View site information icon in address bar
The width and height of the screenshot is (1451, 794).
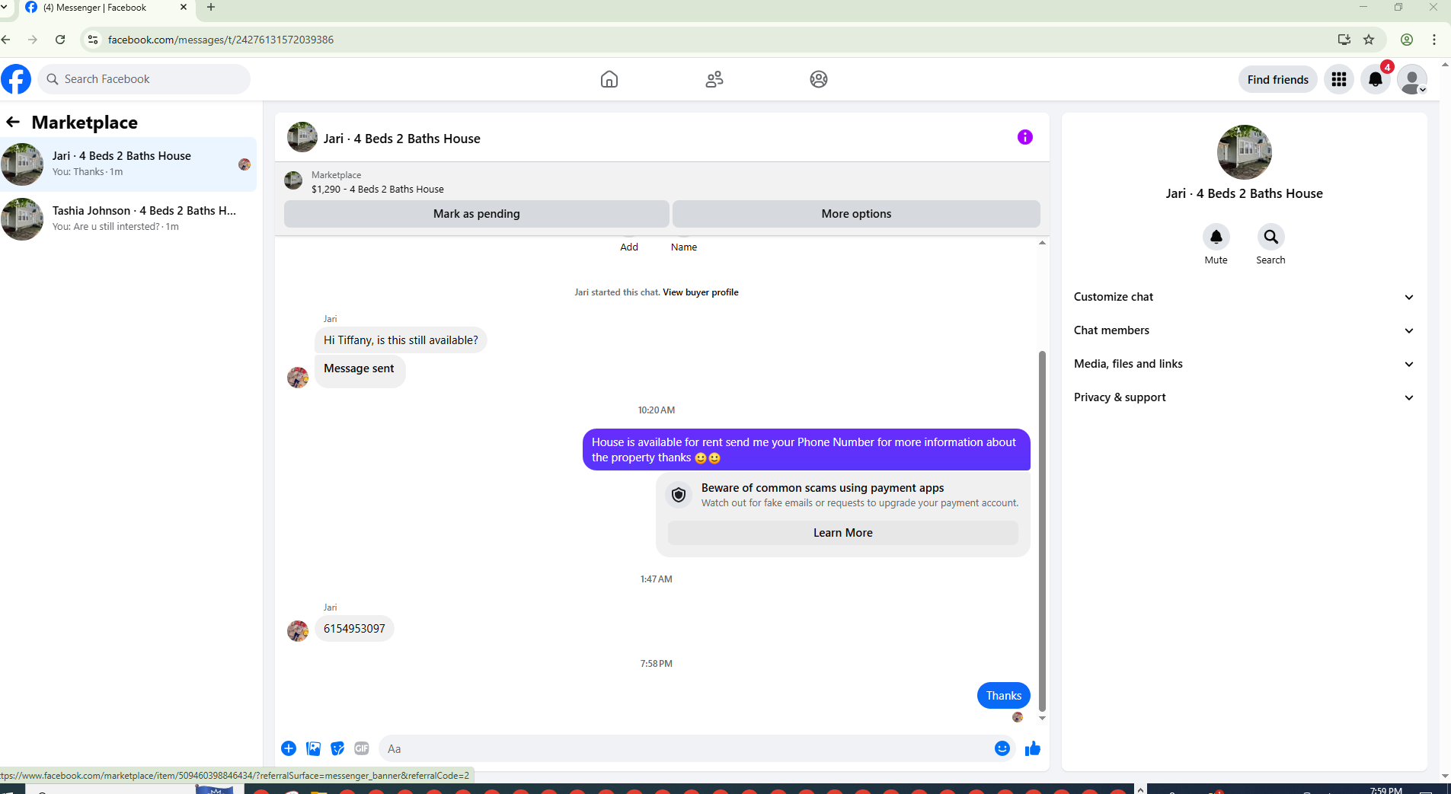[x=93, y=40]
